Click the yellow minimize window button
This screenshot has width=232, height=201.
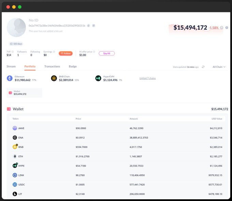[14, 7]
